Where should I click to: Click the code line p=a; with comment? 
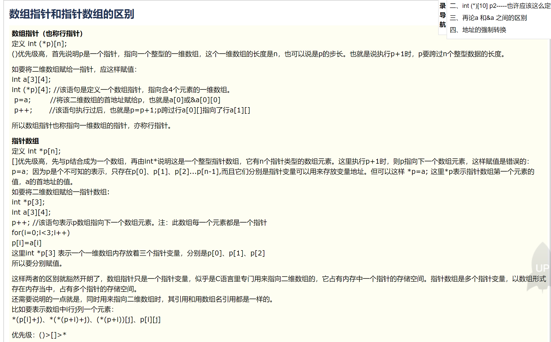click(117, 100)
